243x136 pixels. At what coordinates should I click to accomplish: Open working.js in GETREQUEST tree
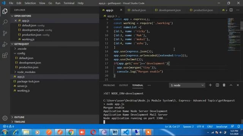[24, 91]
